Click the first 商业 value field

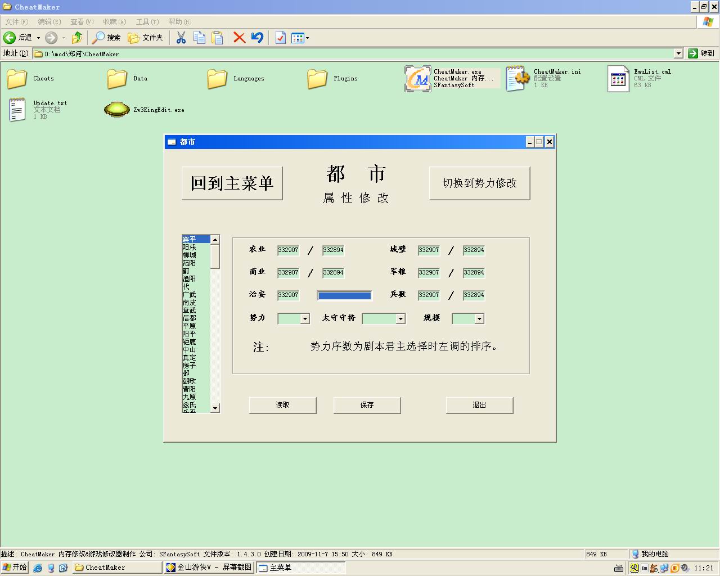tap(288, 273)
